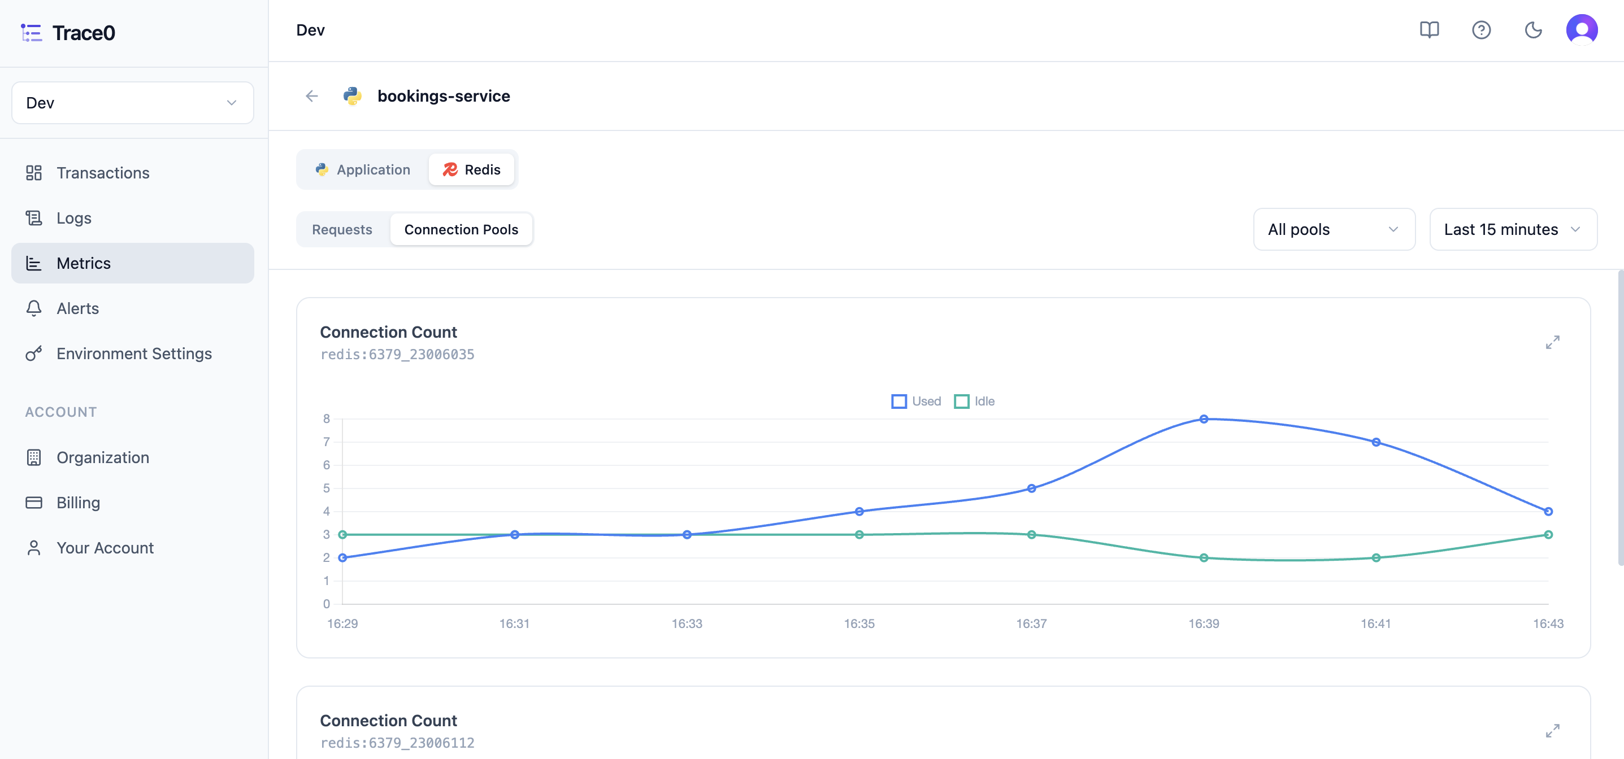Click the Trace0 logo icon
This screenshot has width=1624, height=759.
click(x=31, y=33)
